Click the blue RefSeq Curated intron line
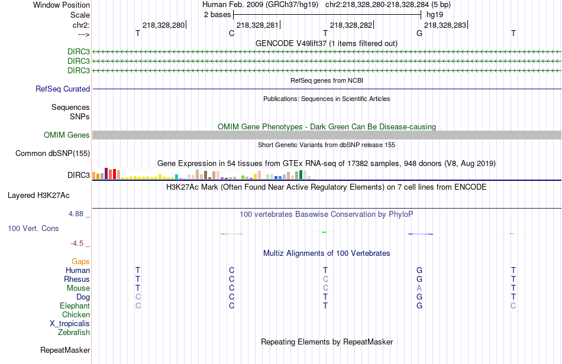Viewport: 562px width, 364px height. pos(327,89)
